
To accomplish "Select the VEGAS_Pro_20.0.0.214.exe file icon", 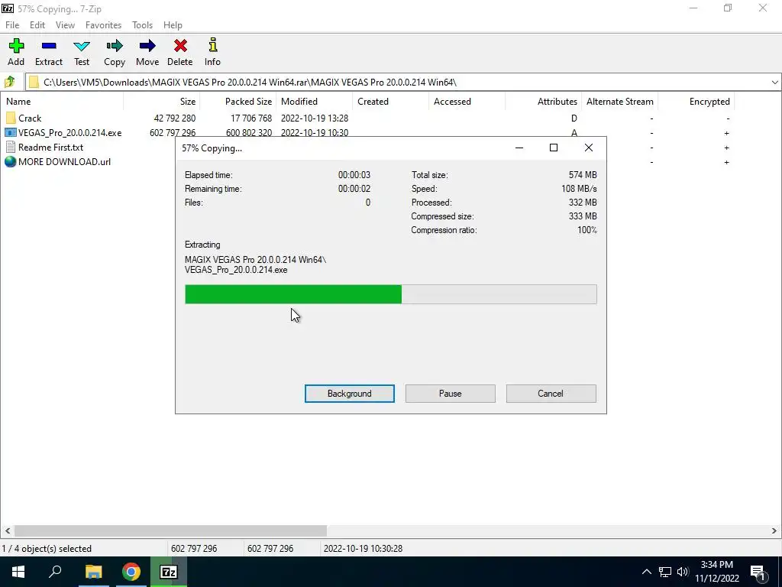I will pyautogui.click(x=11, y=133).
